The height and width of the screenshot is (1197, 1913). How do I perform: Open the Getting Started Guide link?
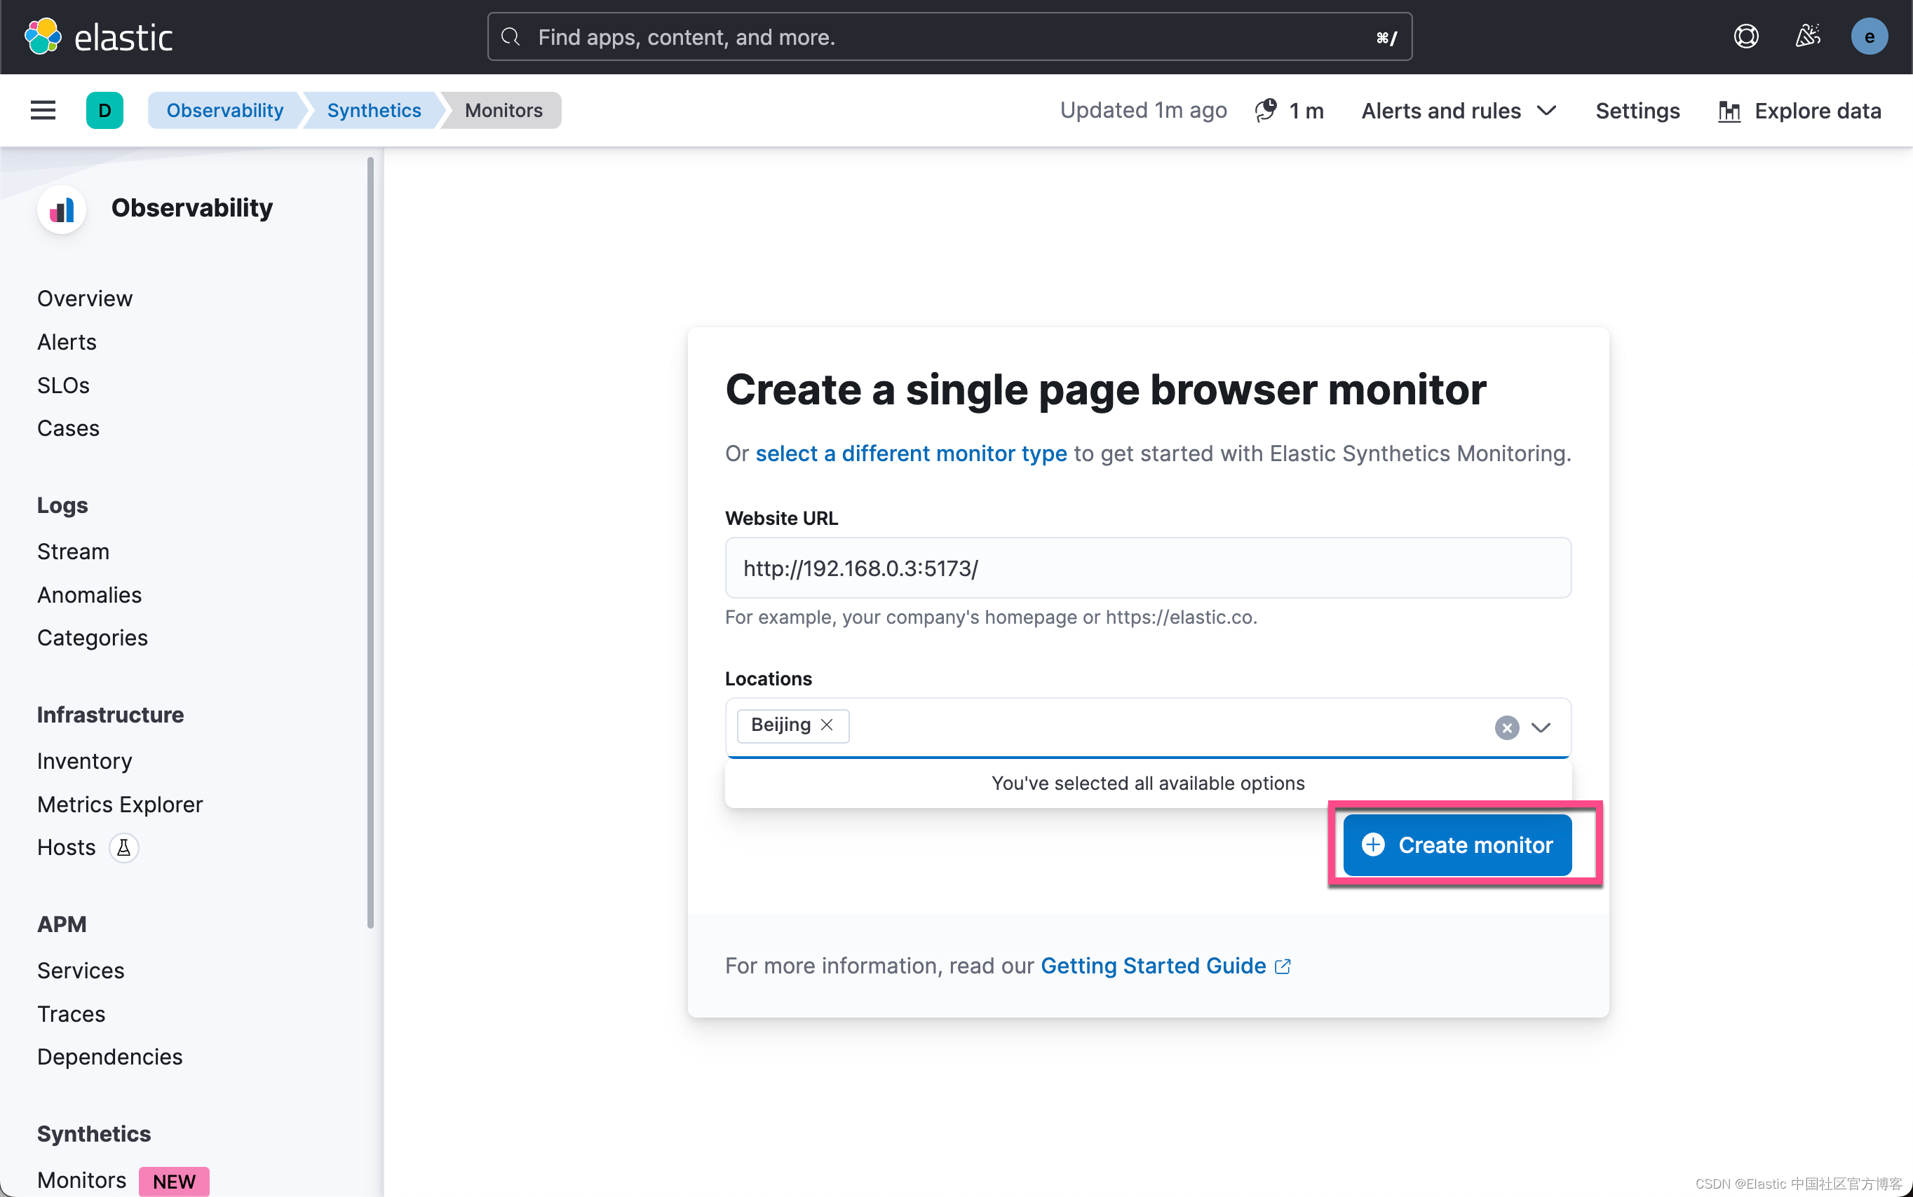1153,965
